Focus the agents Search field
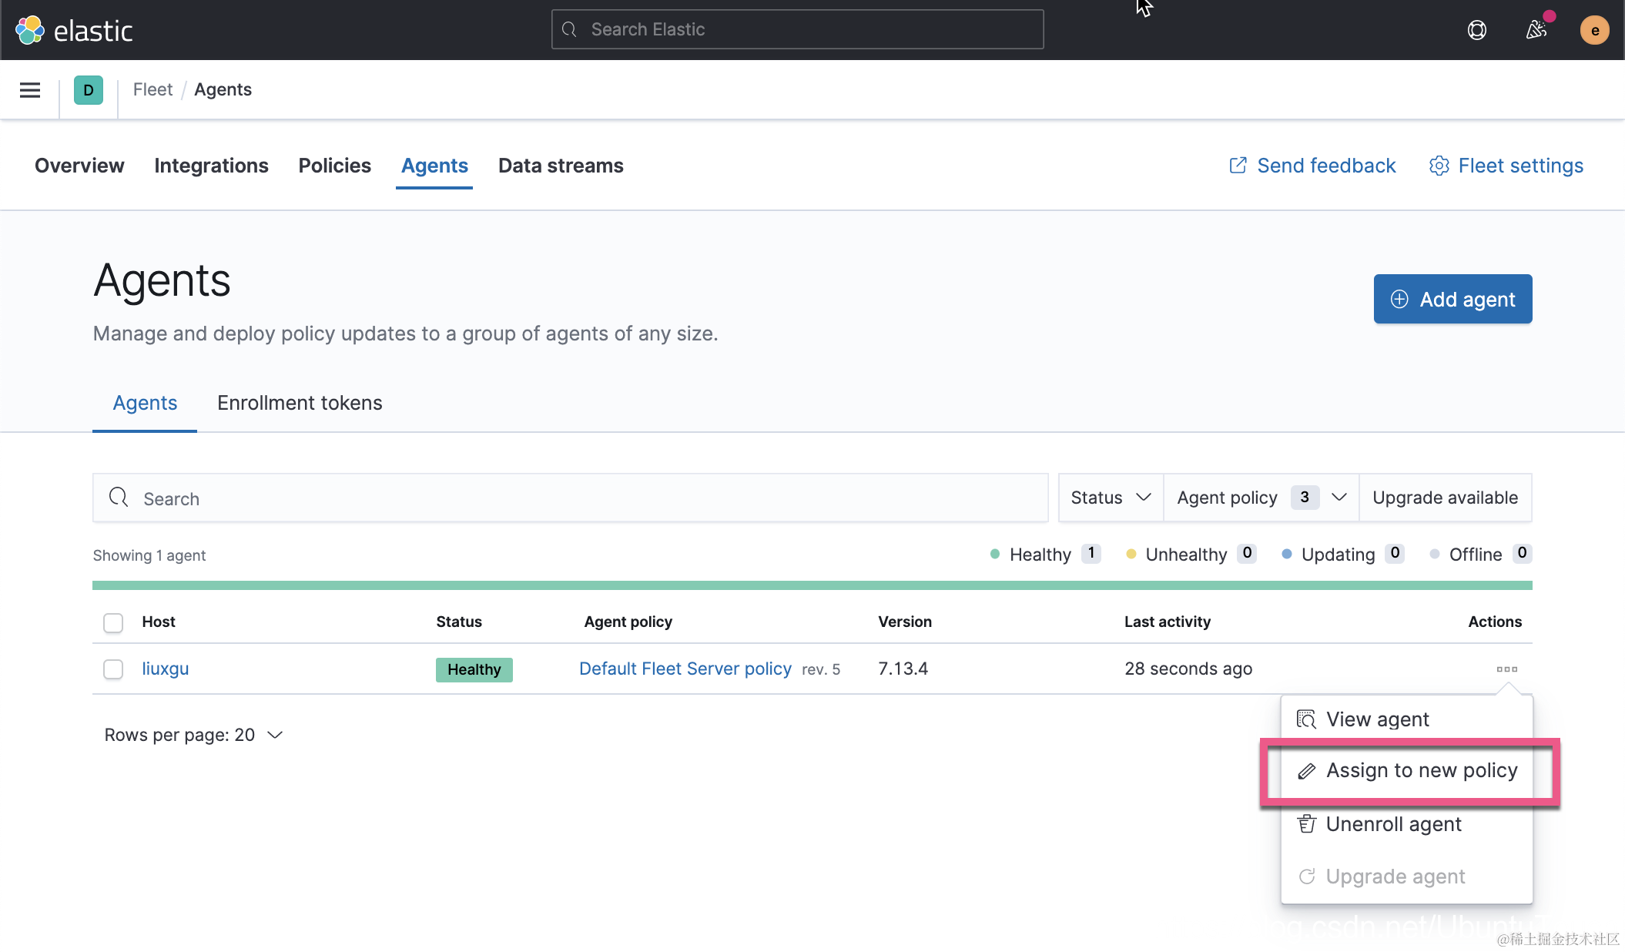Image resolution: width=1625 pixels, height=952 pixels. pos(570,498)
